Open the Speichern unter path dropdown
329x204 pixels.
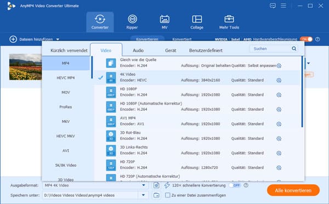tap(143, 195)
